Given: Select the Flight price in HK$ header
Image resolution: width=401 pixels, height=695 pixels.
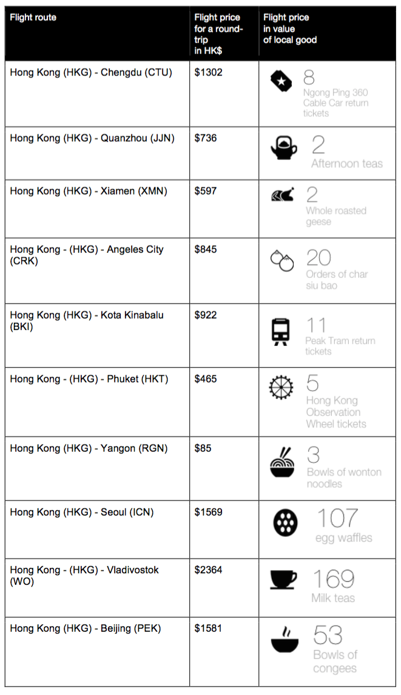Looking at the screenshot, I should tap(218, 34).
